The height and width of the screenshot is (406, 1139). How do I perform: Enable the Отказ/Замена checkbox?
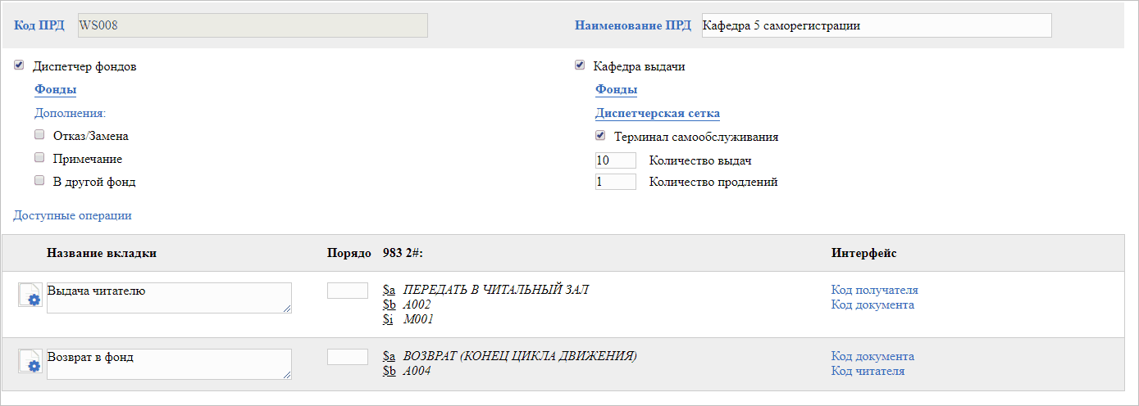39,135
